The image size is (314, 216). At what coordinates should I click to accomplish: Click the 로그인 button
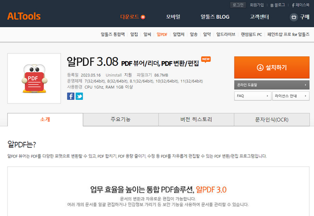coord(238,5)
